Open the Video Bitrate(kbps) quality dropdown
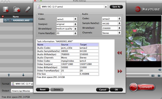162x99 pixels. [x=67, y=29]
